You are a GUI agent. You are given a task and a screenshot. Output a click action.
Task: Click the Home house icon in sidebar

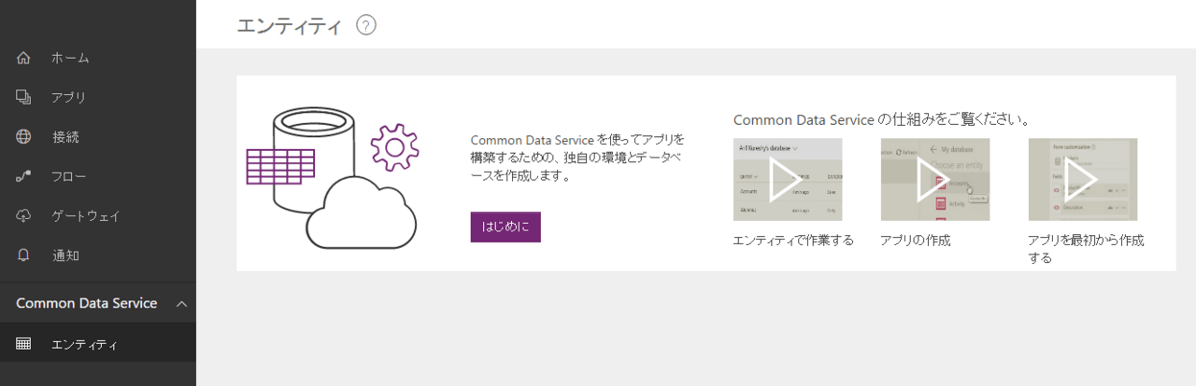click(23, 58)
